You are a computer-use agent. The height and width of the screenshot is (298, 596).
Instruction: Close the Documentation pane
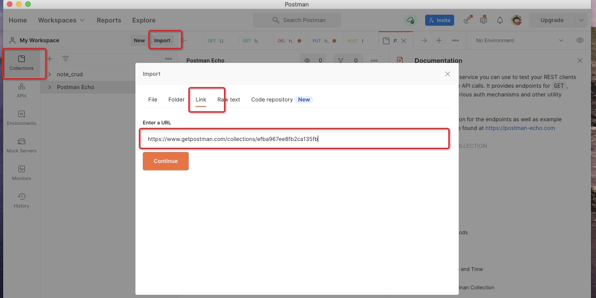pyautogui.click(x=580, y=61)
